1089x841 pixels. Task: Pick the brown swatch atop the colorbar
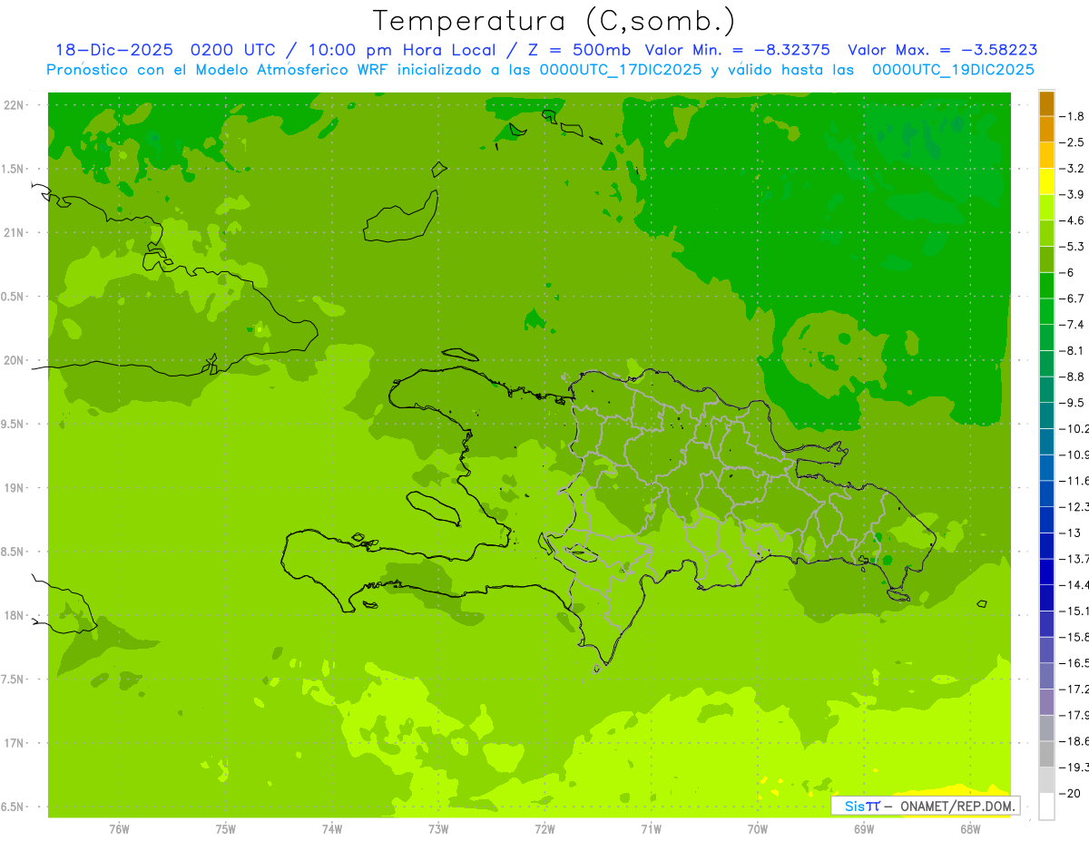tap(1046, 103)
